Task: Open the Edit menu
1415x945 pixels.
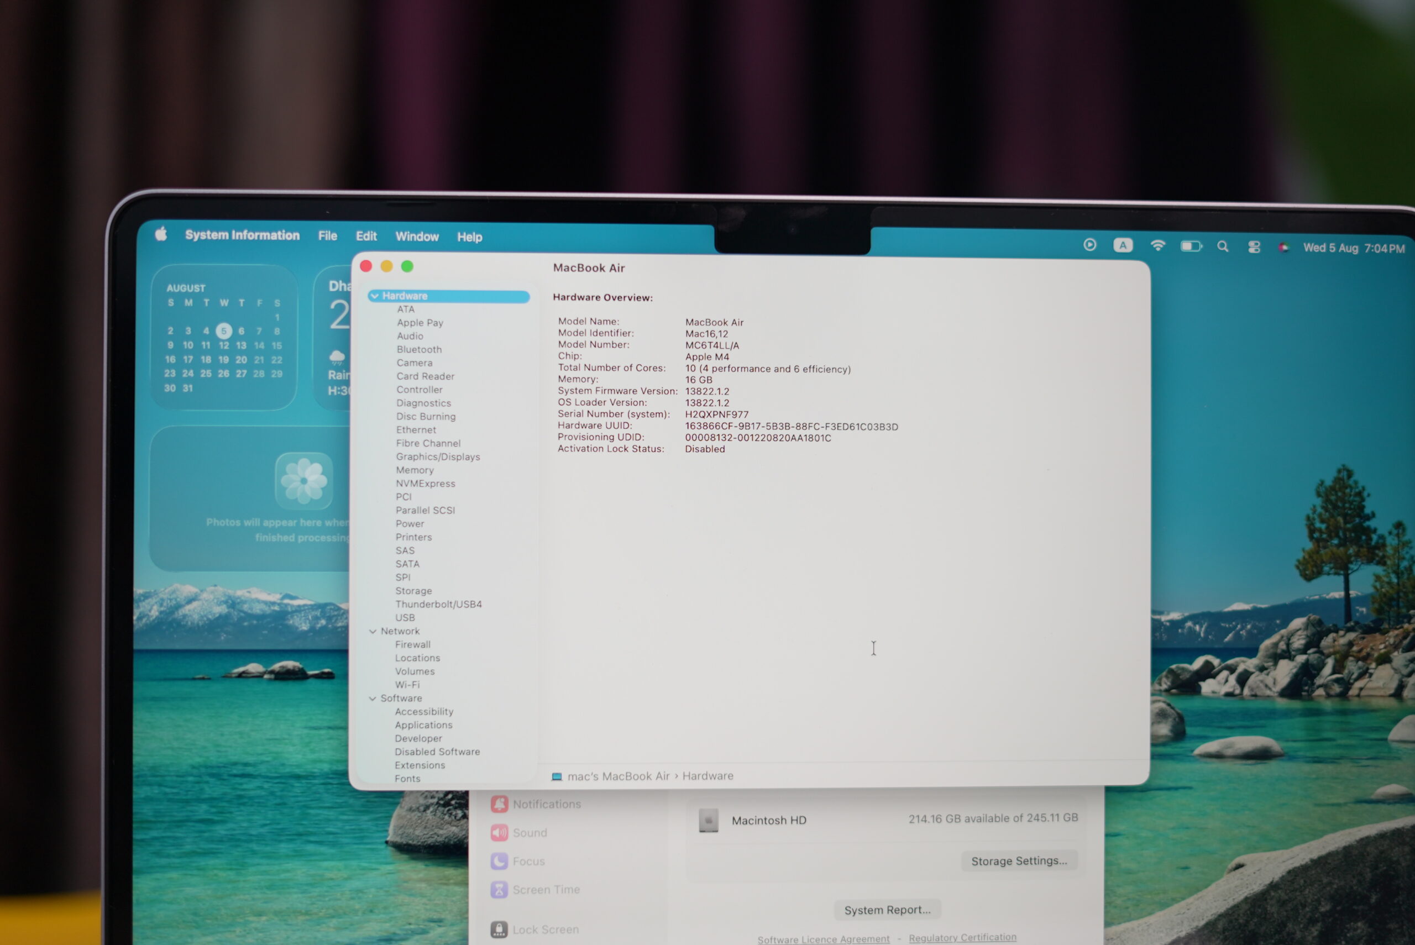Action: 366,237
